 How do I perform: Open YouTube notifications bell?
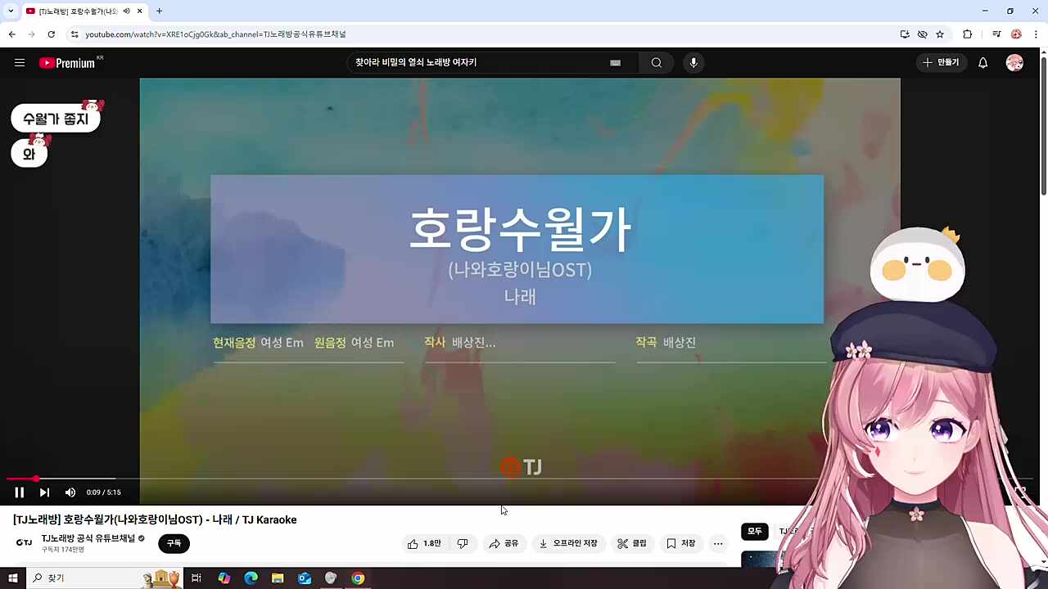(x=982, y=63)
